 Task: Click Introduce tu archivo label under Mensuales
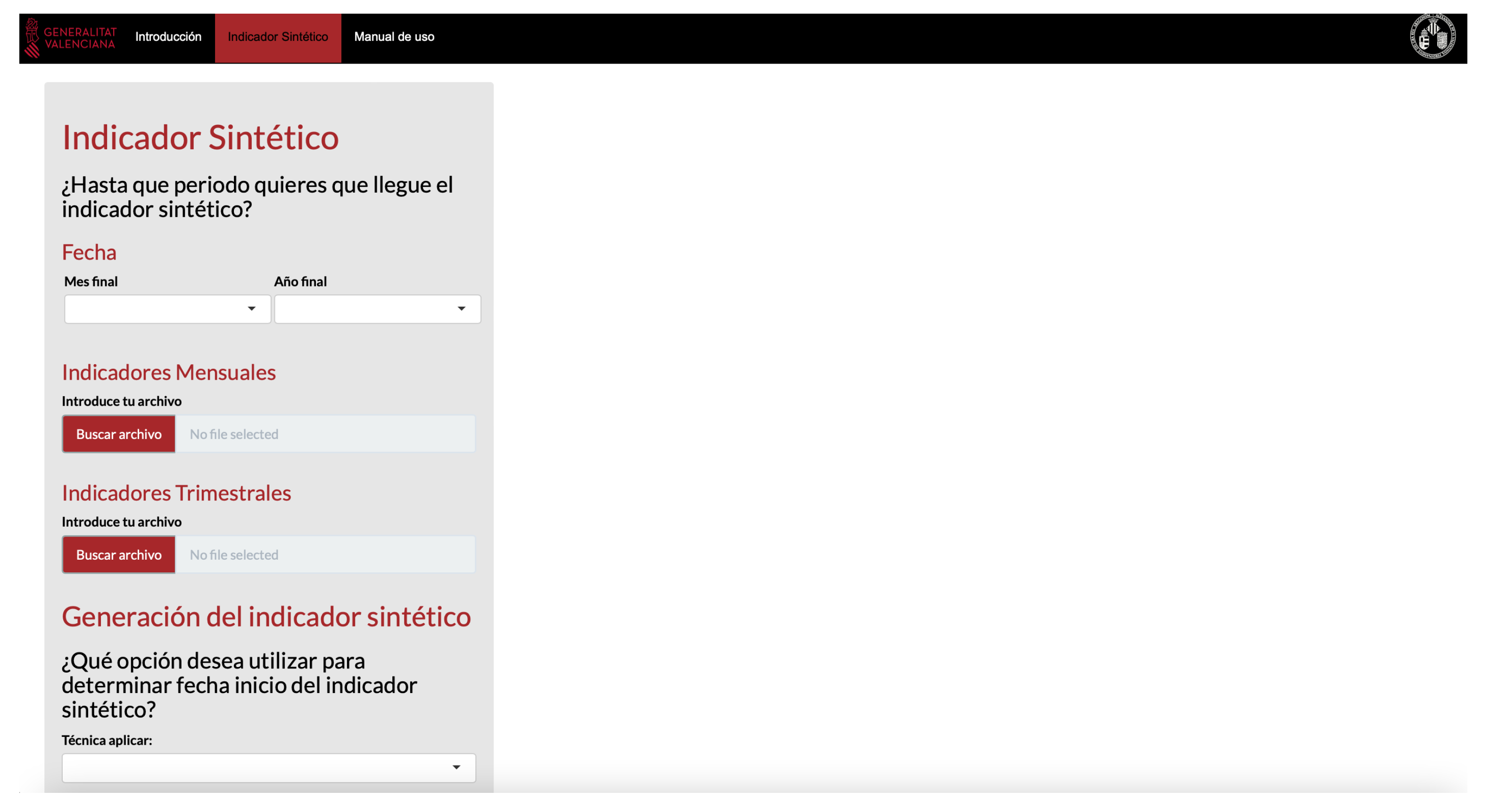(122, 401)
